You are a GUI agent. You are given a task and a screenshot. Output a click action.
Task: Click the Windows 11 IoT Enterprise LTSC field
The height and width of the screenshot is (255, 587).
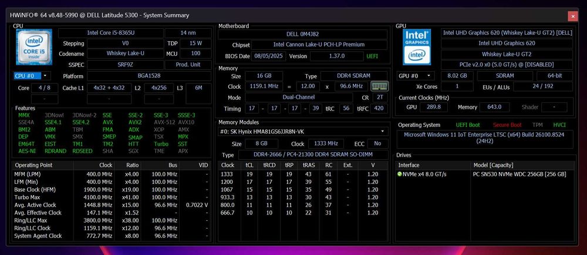click(485, 139)
